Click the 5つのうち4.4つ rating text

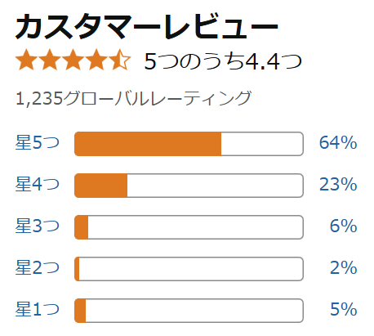(223, 61)
